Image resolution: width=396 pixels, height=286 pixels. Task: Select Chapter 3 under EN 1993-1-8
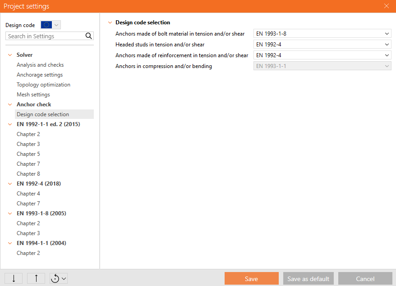(x=28, y=233)
